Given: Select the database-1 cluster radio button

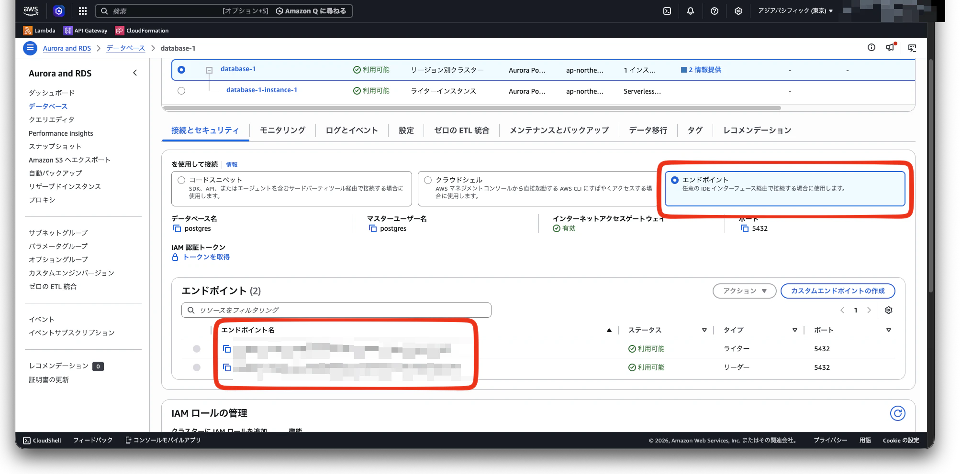Looking at the screenshot, I should coord(181,70).
